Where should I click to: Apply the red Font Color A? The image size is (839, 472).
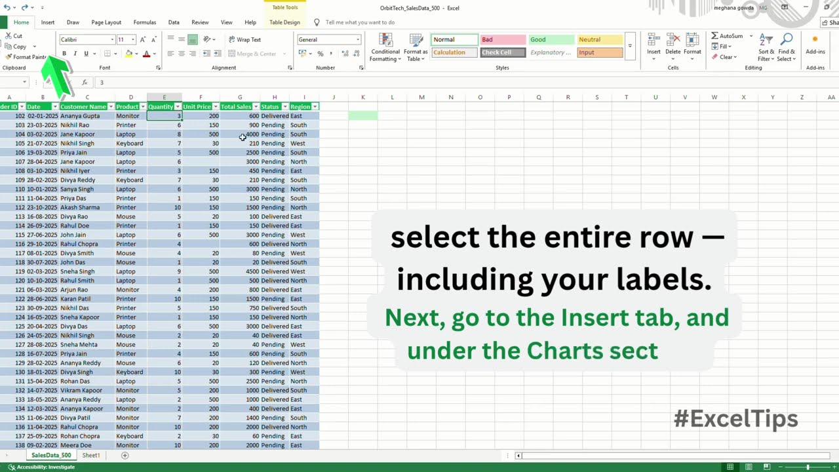[146, 54]
